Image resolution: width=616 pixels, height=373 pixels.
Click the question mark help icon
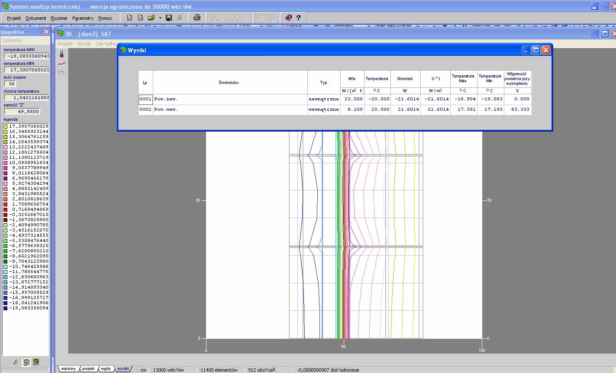[x=298, y=18]
